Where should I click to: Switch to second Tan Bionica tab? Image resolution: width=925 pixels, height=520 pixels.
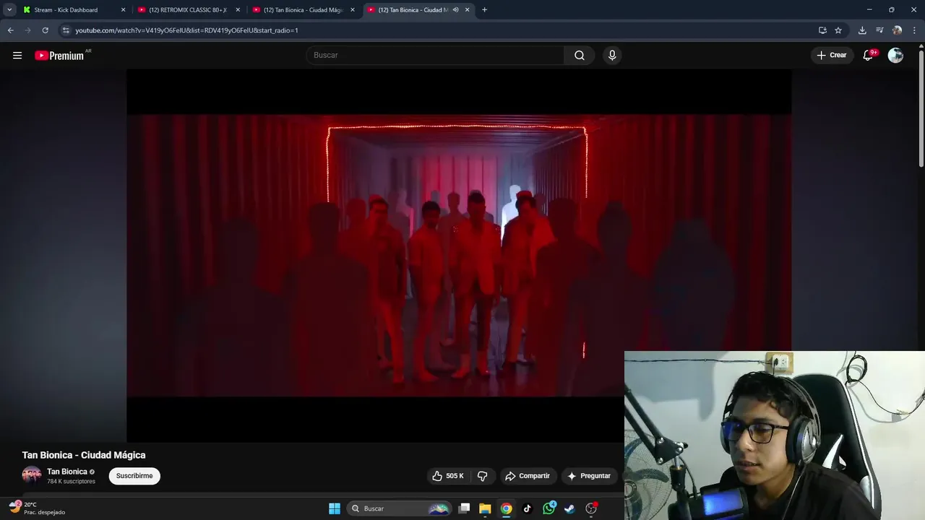pyautogui.click(x=302, y=10)
